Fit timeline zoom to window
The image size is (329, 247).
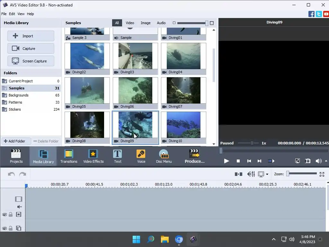(x=322, y=174)
